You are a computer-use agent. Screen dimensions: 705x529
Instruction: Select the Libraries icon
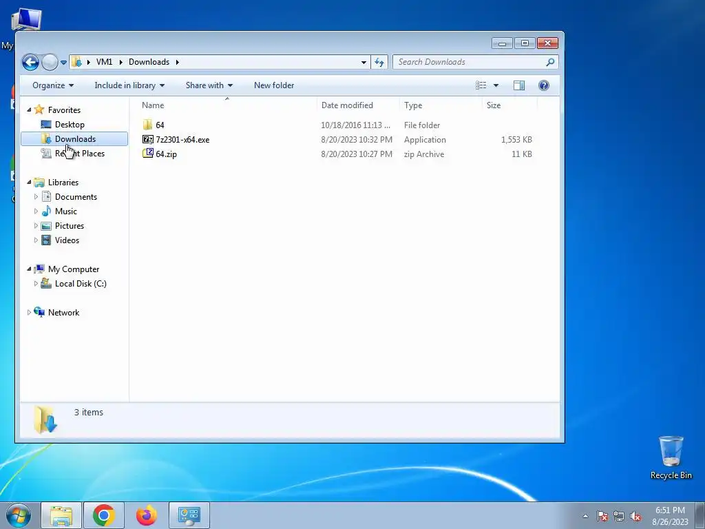click(x=39, y=182)
